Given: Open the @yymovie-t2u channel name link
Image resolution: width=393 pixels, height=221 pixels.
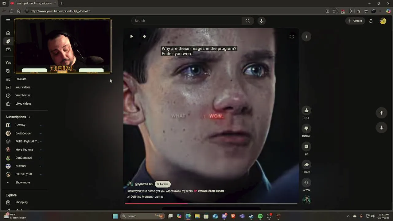Looking at the screenshot, I should (144, 184).
